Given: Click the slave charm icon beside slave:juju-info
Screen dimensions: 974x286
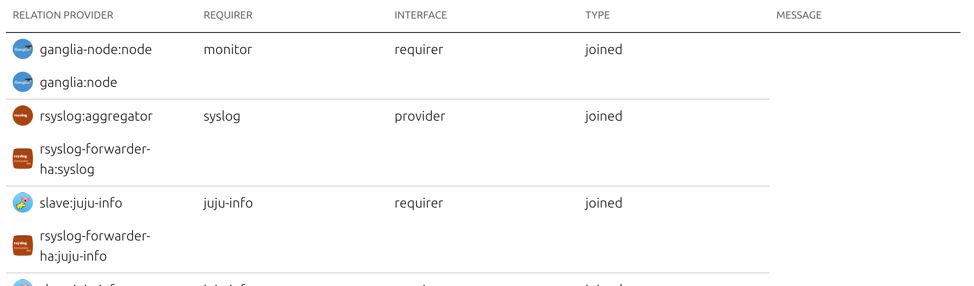Looking at the screenshot, I should pyautogui.click(x=22, y=203).
